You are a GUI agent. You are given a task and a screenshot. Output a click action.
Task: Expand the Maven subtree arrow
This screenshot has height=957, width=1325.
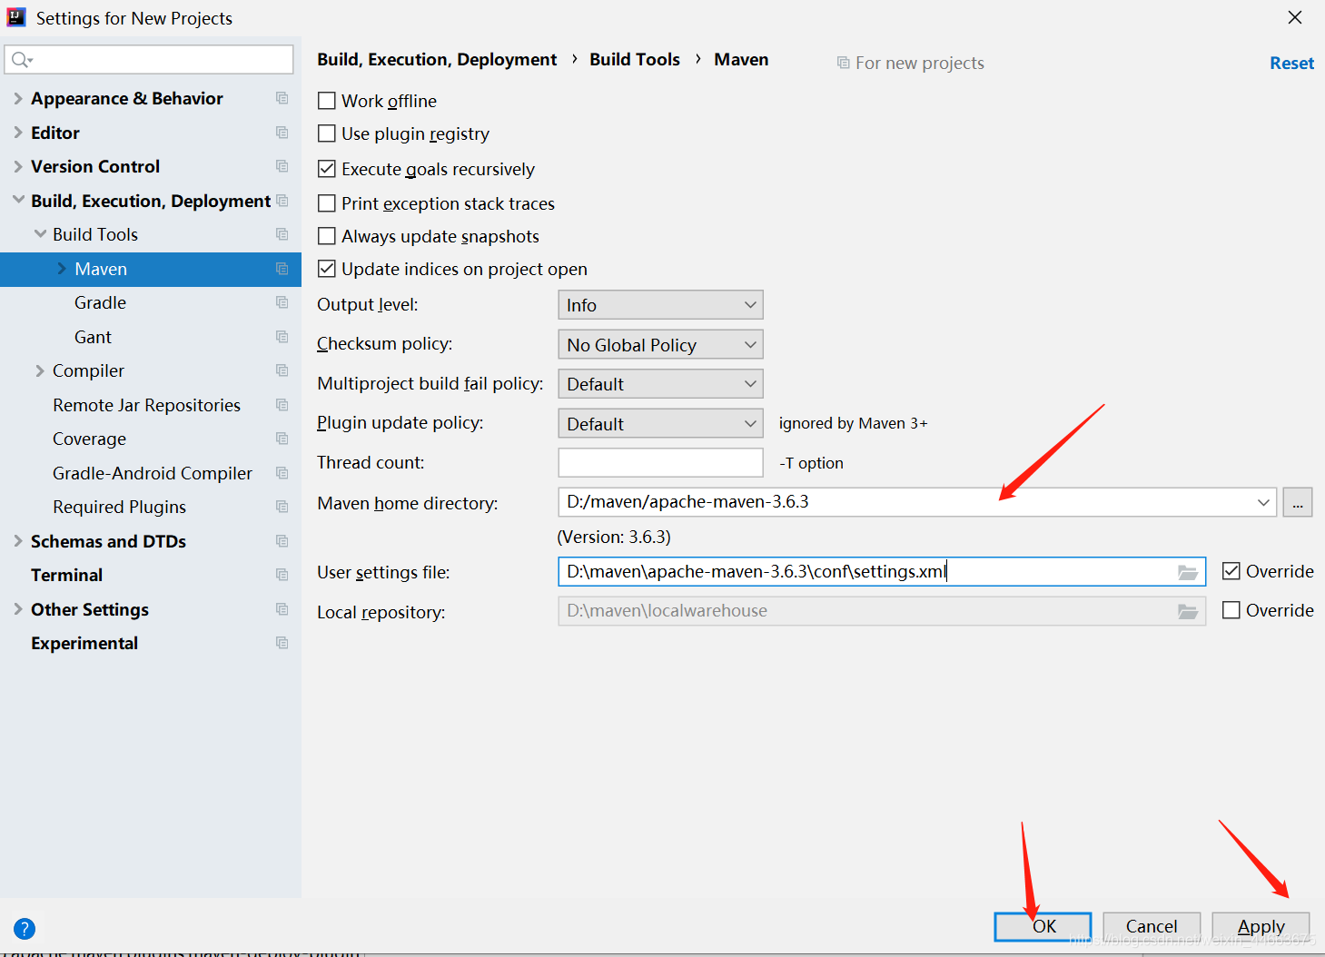click(62, 269)
